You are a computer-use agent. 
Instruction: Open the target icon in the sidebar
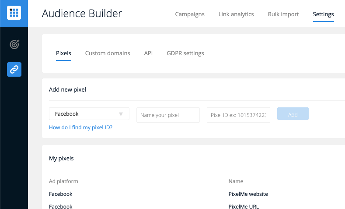[14, 44]
